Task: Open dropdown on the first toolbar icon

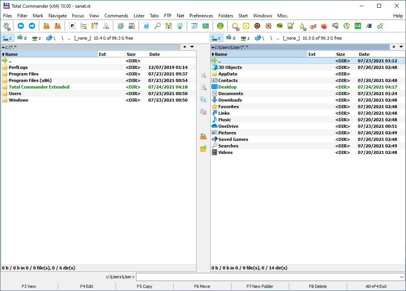Action: [9, 29]
